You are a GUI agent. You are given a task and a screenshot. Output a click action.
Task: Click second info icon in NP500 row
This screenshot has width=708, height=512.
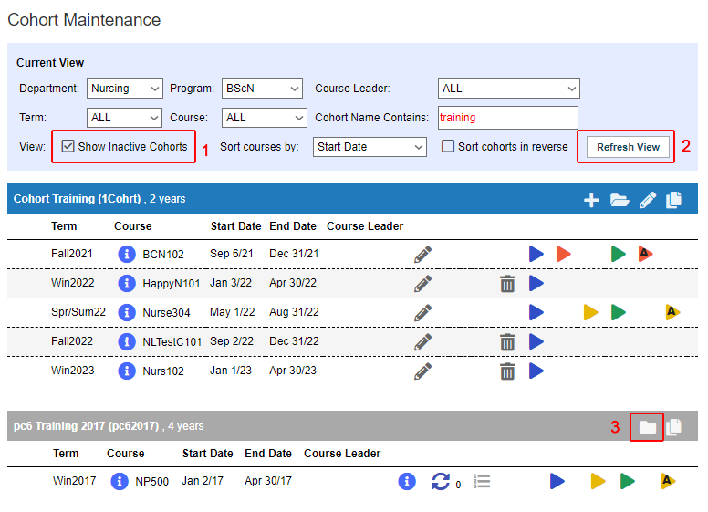point(407,481)
